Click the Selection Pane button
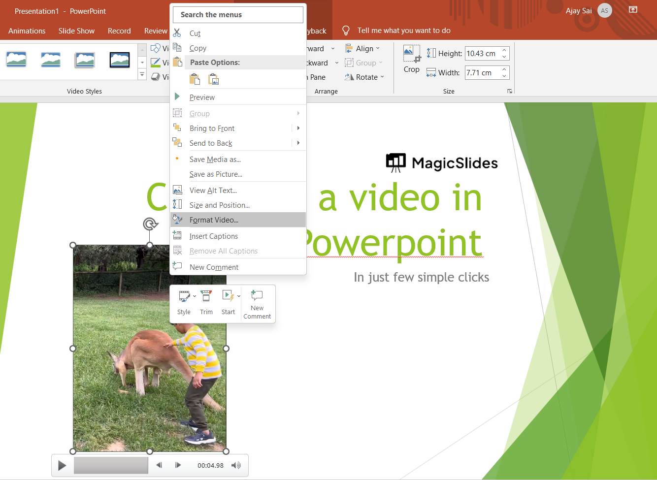The image size is (657, 480). 317,77
